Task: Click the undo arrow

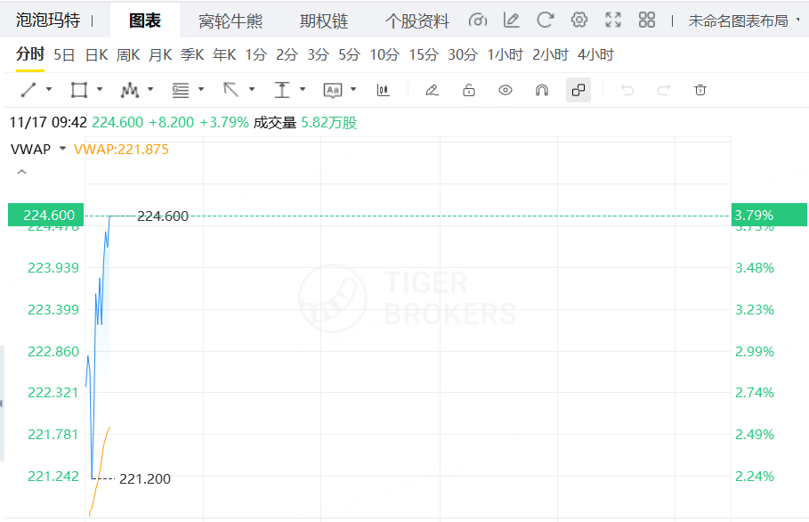Action: click(x=627, y=90)
